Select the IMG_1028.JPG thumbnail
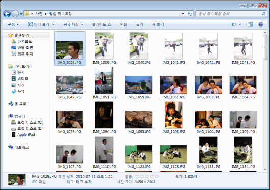 tap(69, 50)
